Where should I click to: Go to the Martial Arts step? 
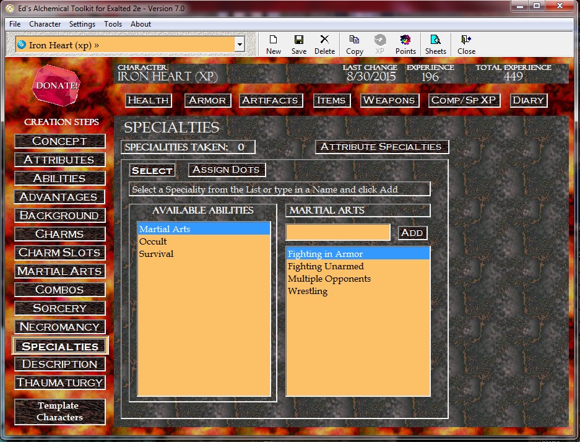tap(59, 271)
